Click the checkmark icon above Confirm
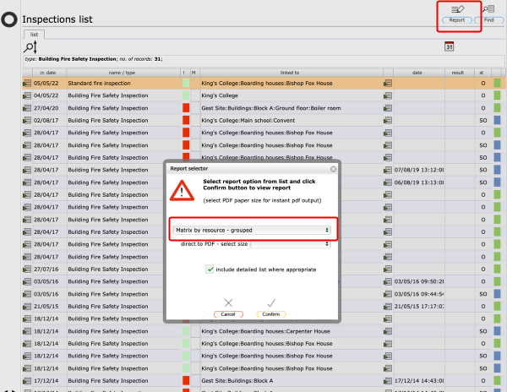 271,302
